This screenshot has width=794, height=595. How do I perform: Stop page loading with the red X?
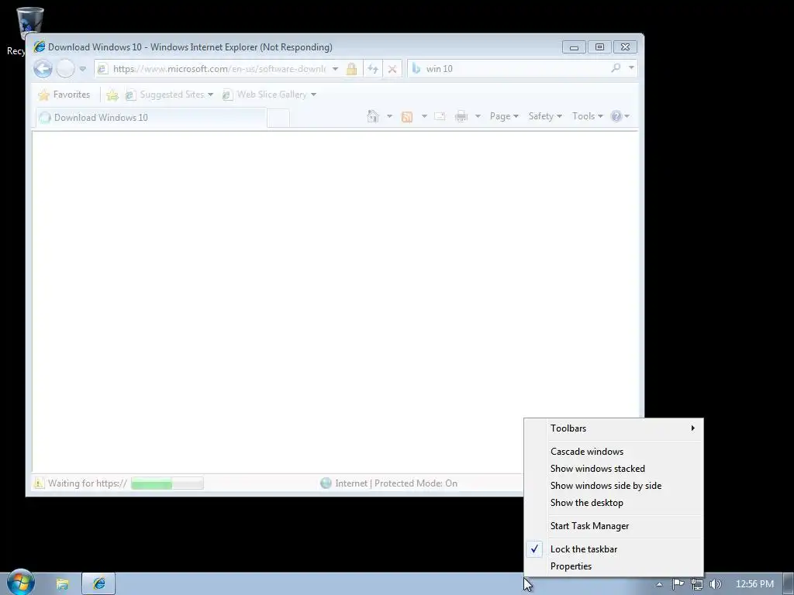coord(392,69)
